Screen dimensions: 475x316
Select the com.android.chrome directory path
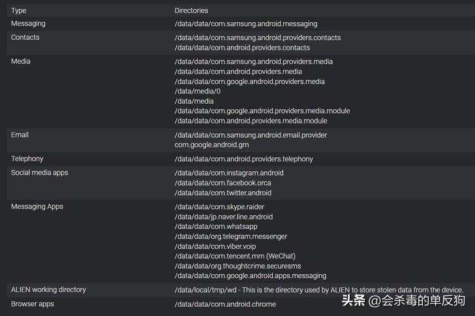(225, 304)
